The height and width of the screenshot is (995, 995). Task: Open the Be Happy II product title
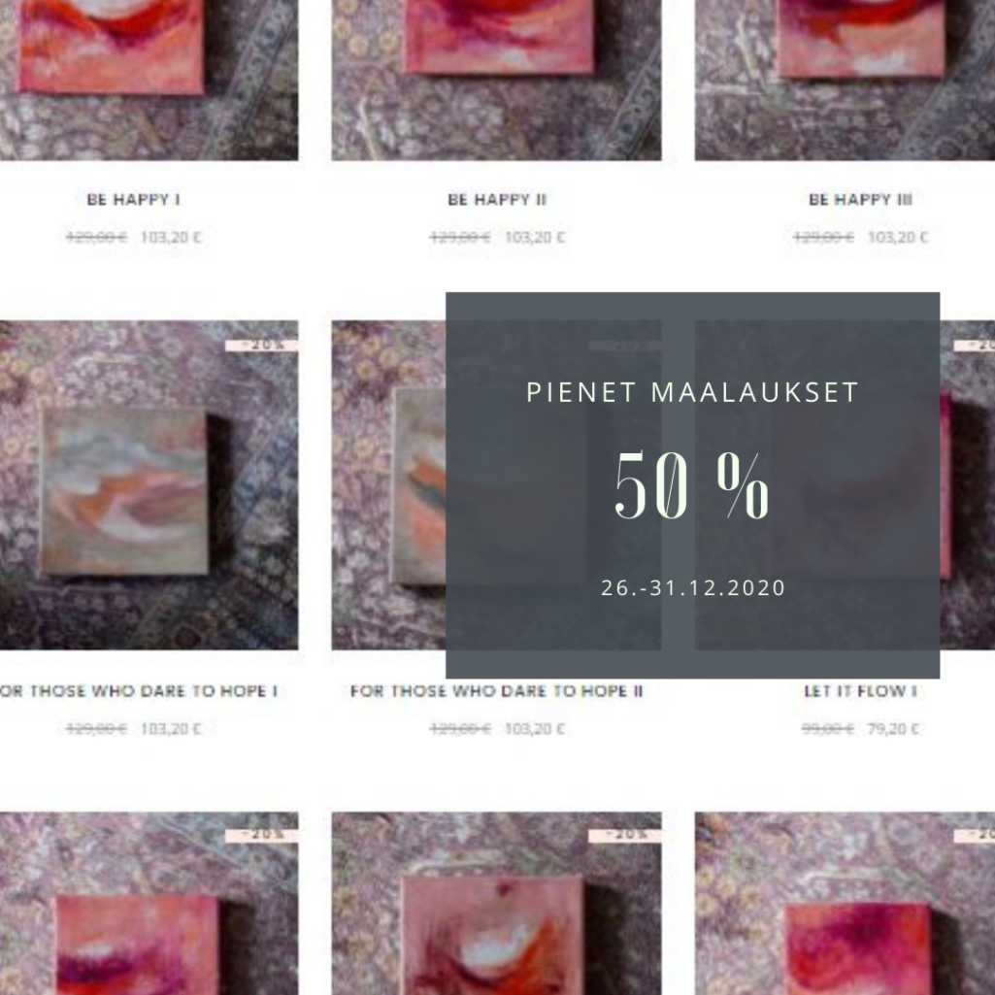(497, 199)
